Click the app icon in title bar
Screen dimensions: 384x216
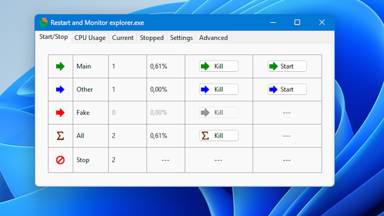pos(44,22)
